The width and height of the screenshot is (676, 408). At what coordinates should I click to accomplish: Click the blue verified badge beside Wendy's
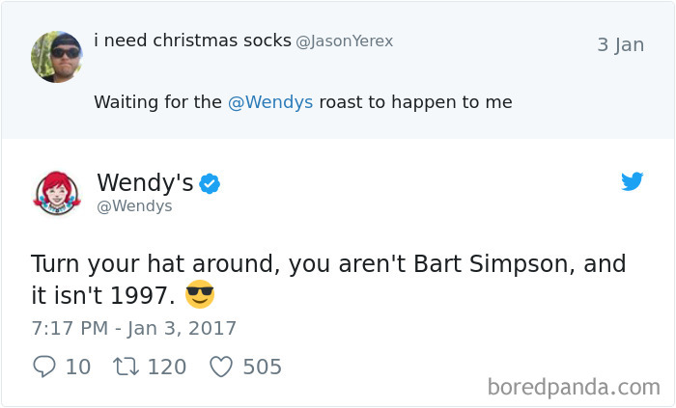[210, 183]
